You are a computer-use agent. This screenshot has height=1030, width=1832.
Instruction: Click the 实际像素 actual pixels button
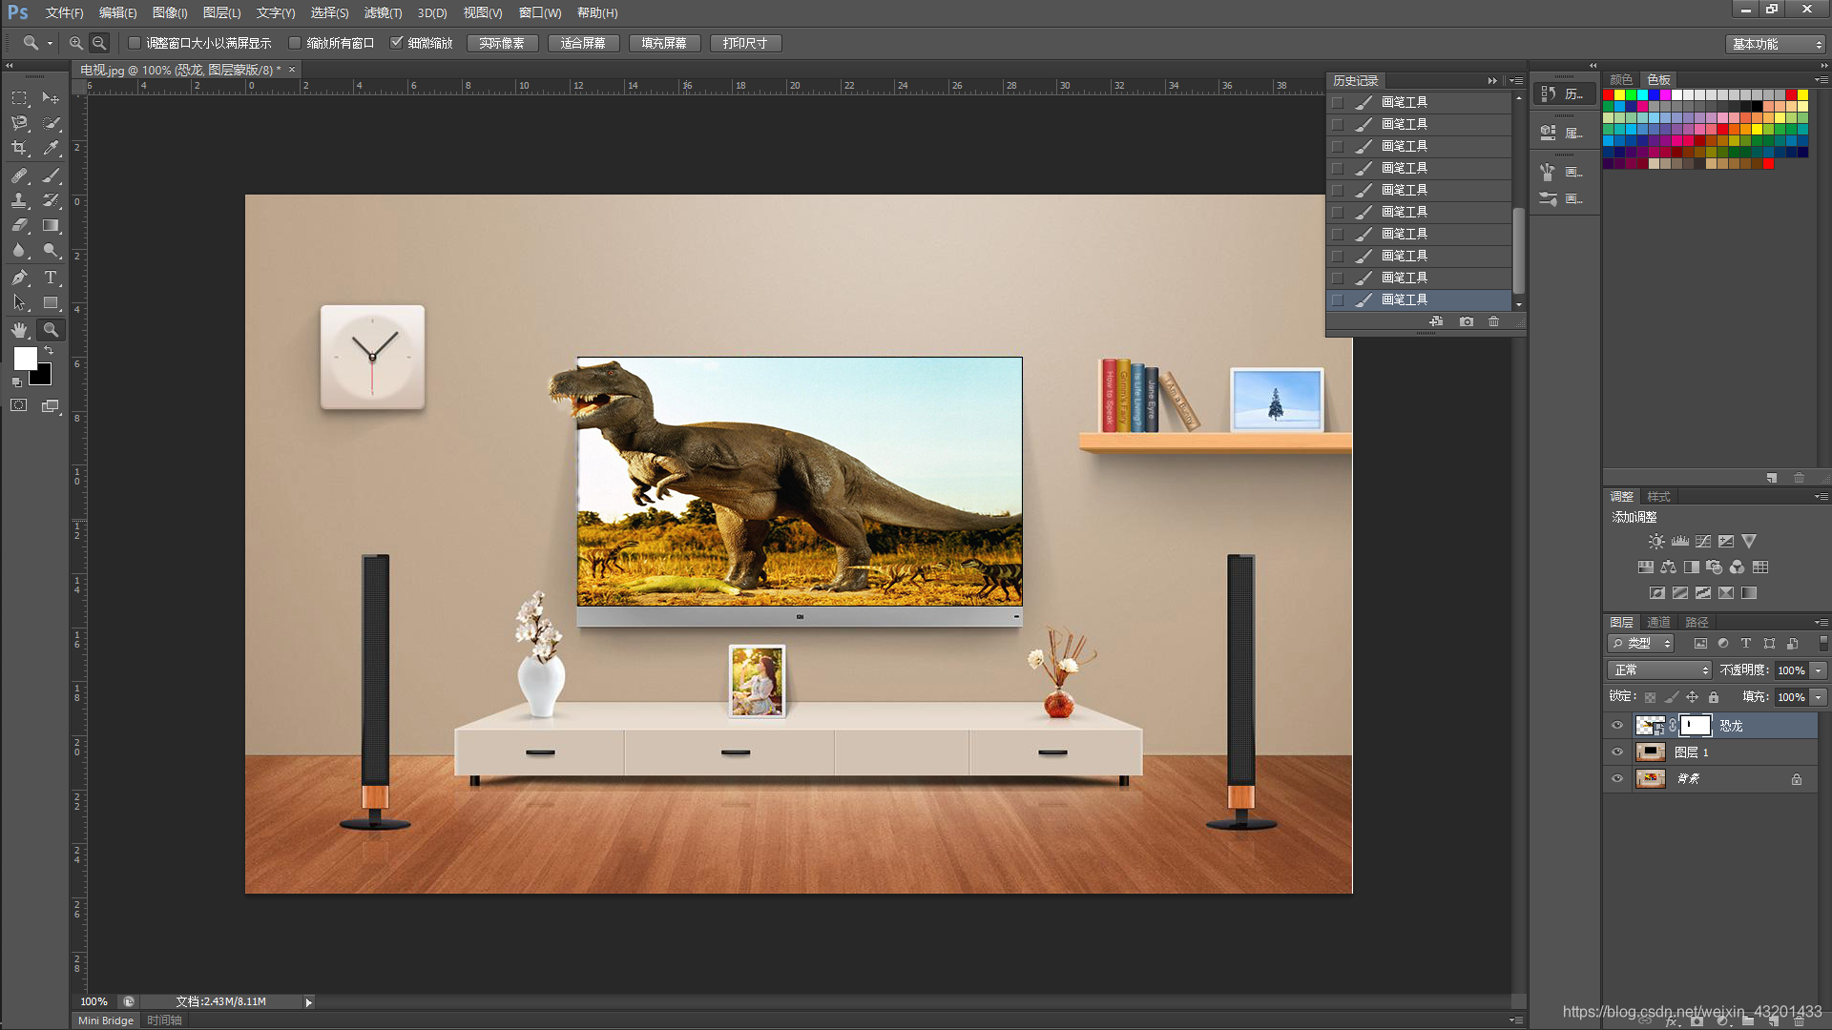tap(502, 44)
